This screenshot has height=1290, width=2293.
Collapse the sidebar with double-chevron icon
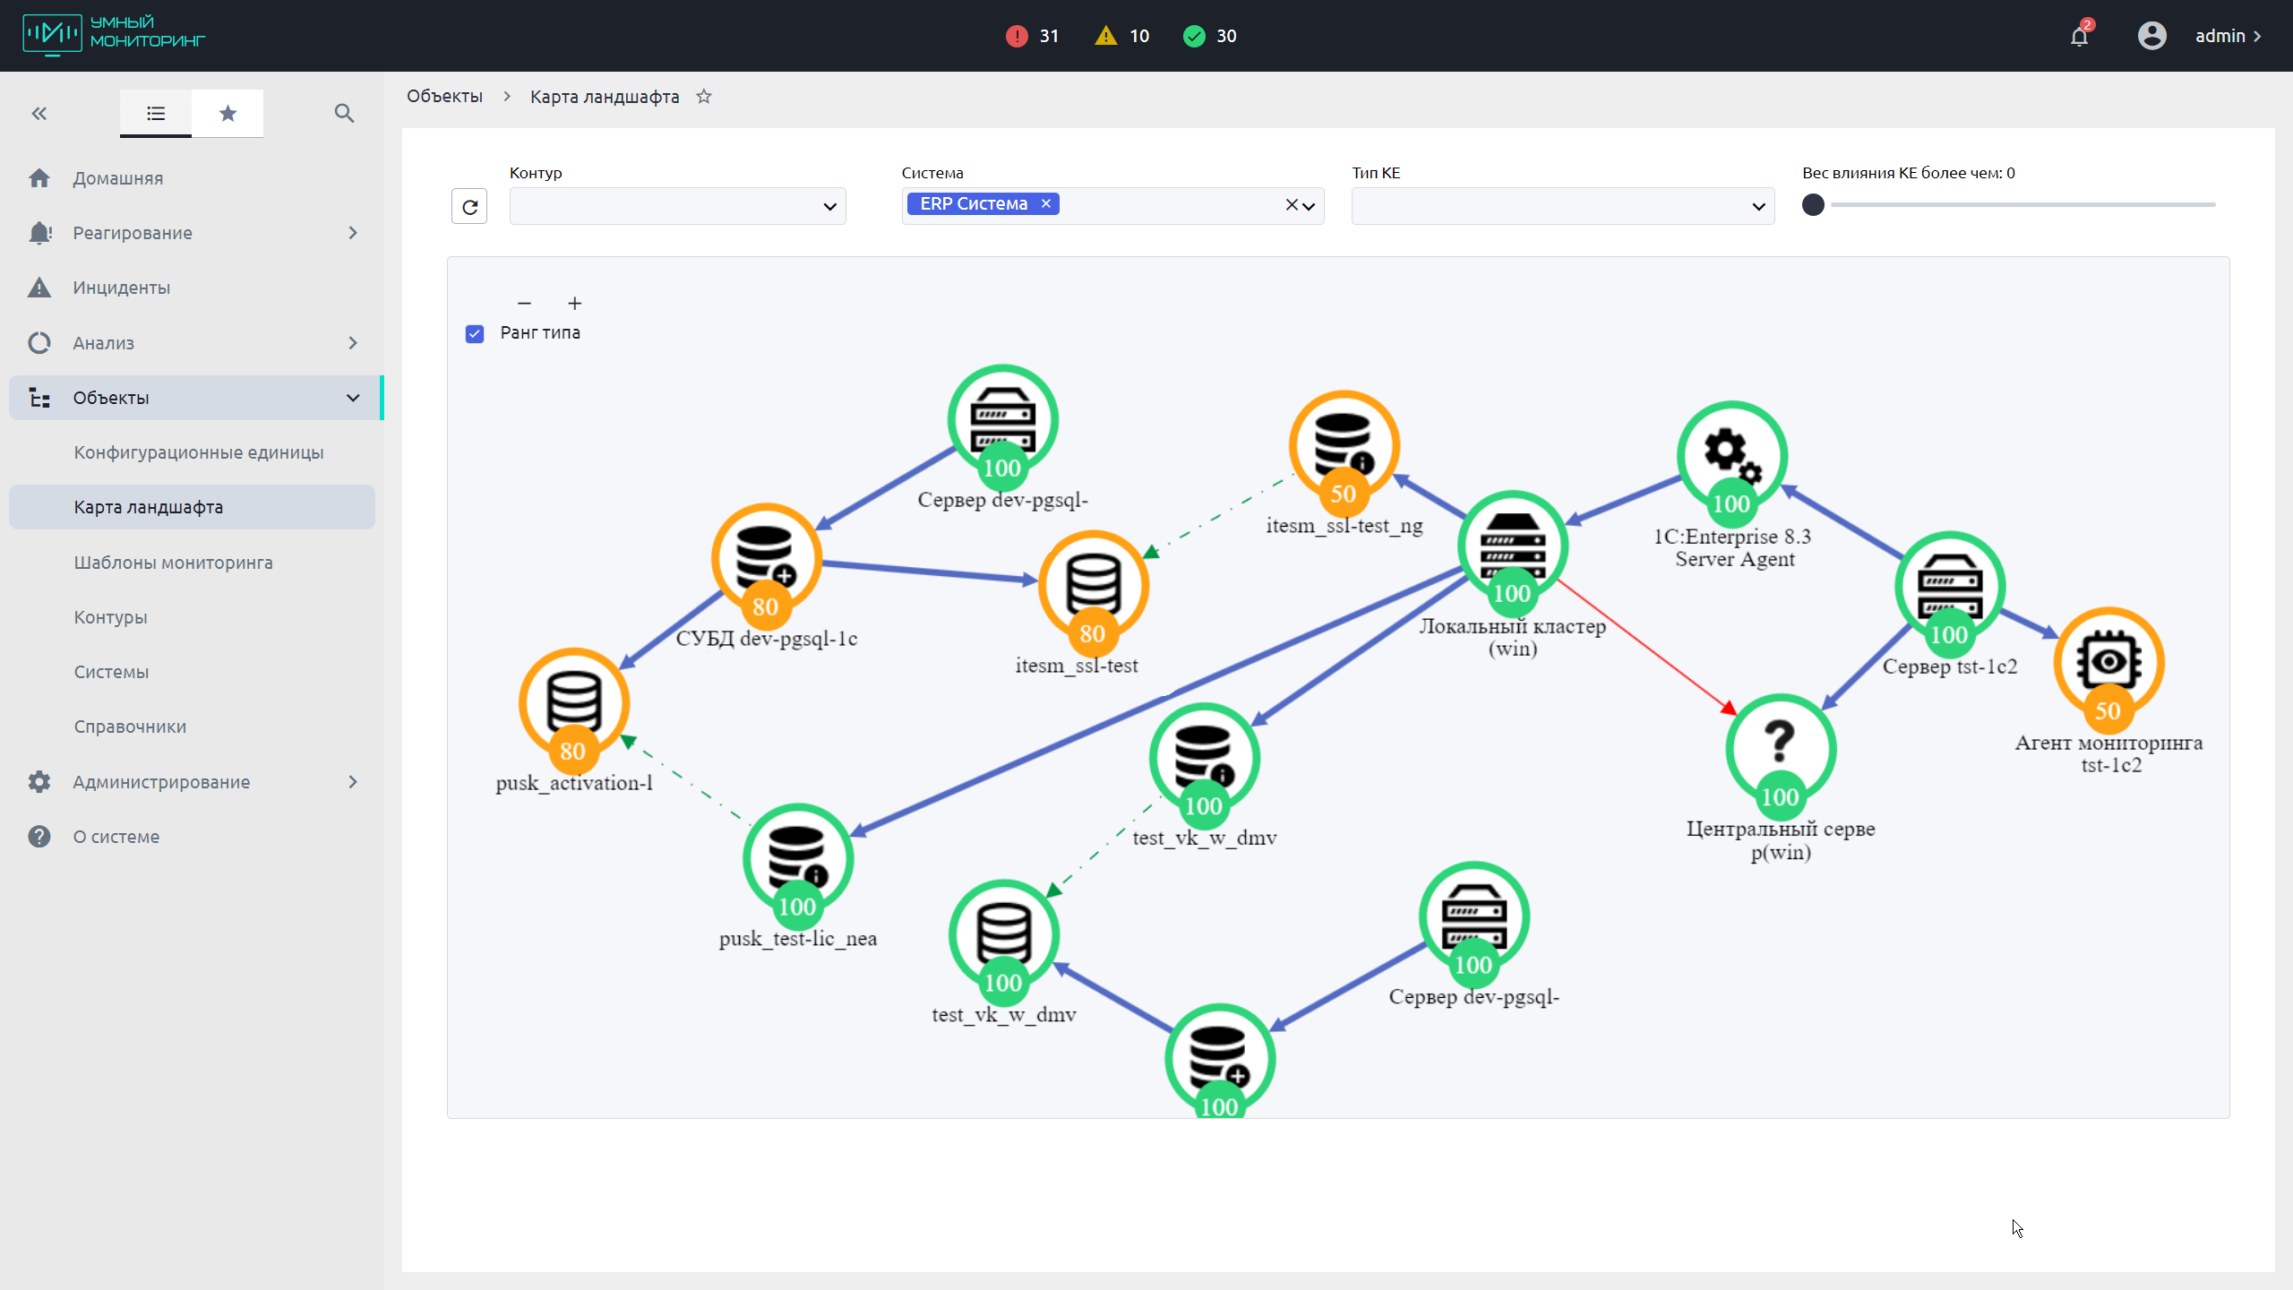(x=39, y=114)
